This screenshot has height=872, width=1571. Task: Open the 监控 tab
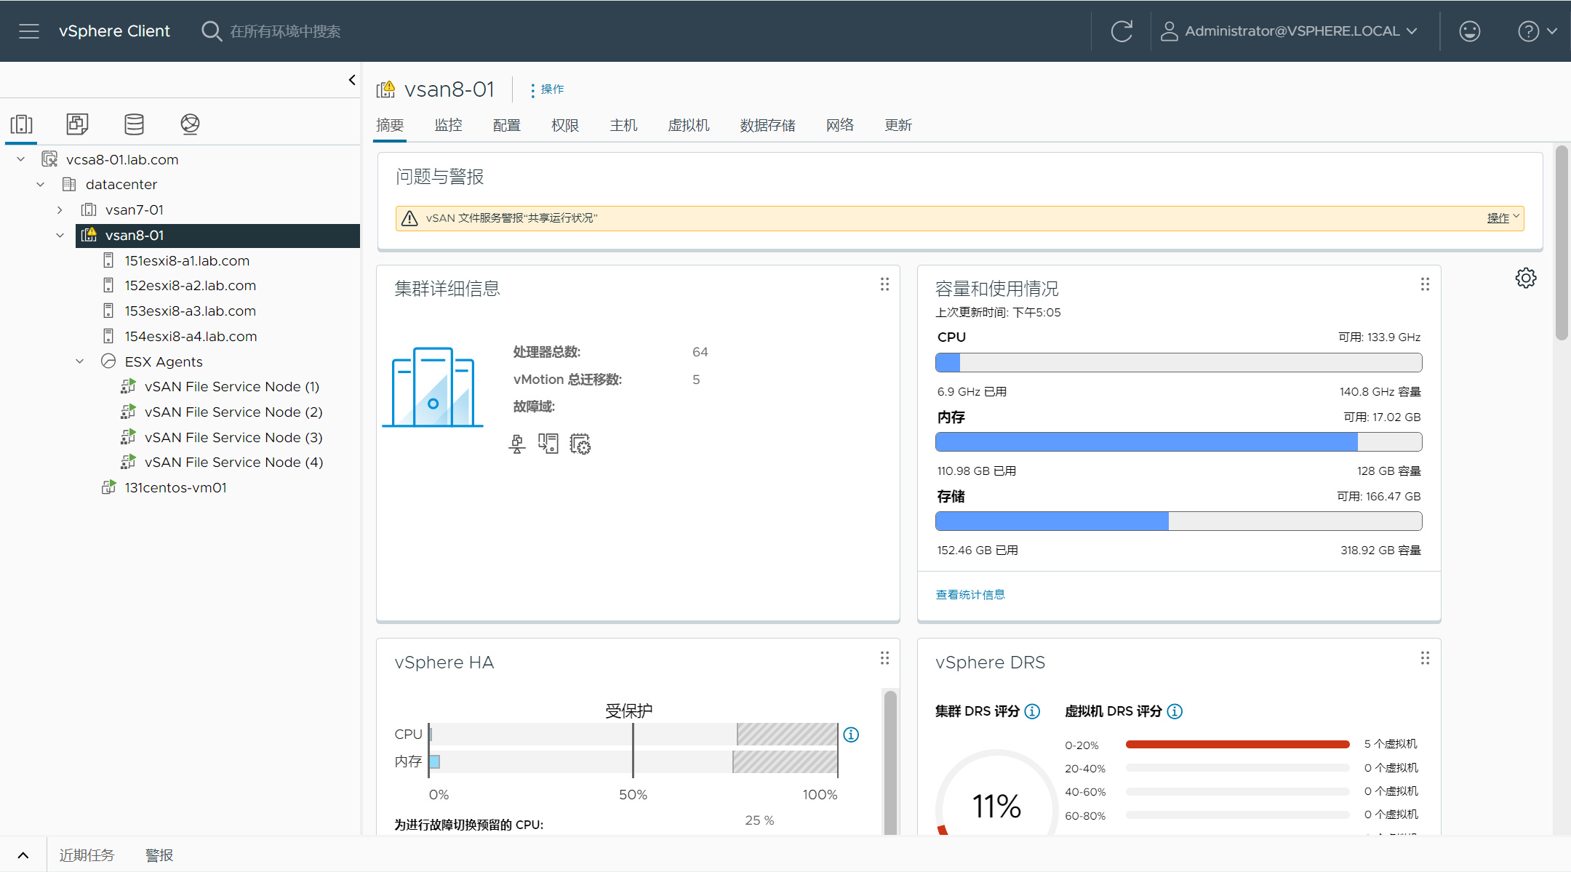pos(449,125)
